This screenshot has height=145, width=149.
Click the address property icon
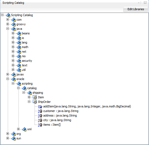coord(40,116)
